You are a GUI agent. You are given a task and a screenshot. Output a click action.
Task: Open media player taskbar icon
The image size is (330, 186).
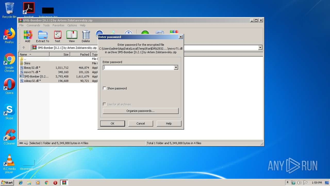coord(38,183)
